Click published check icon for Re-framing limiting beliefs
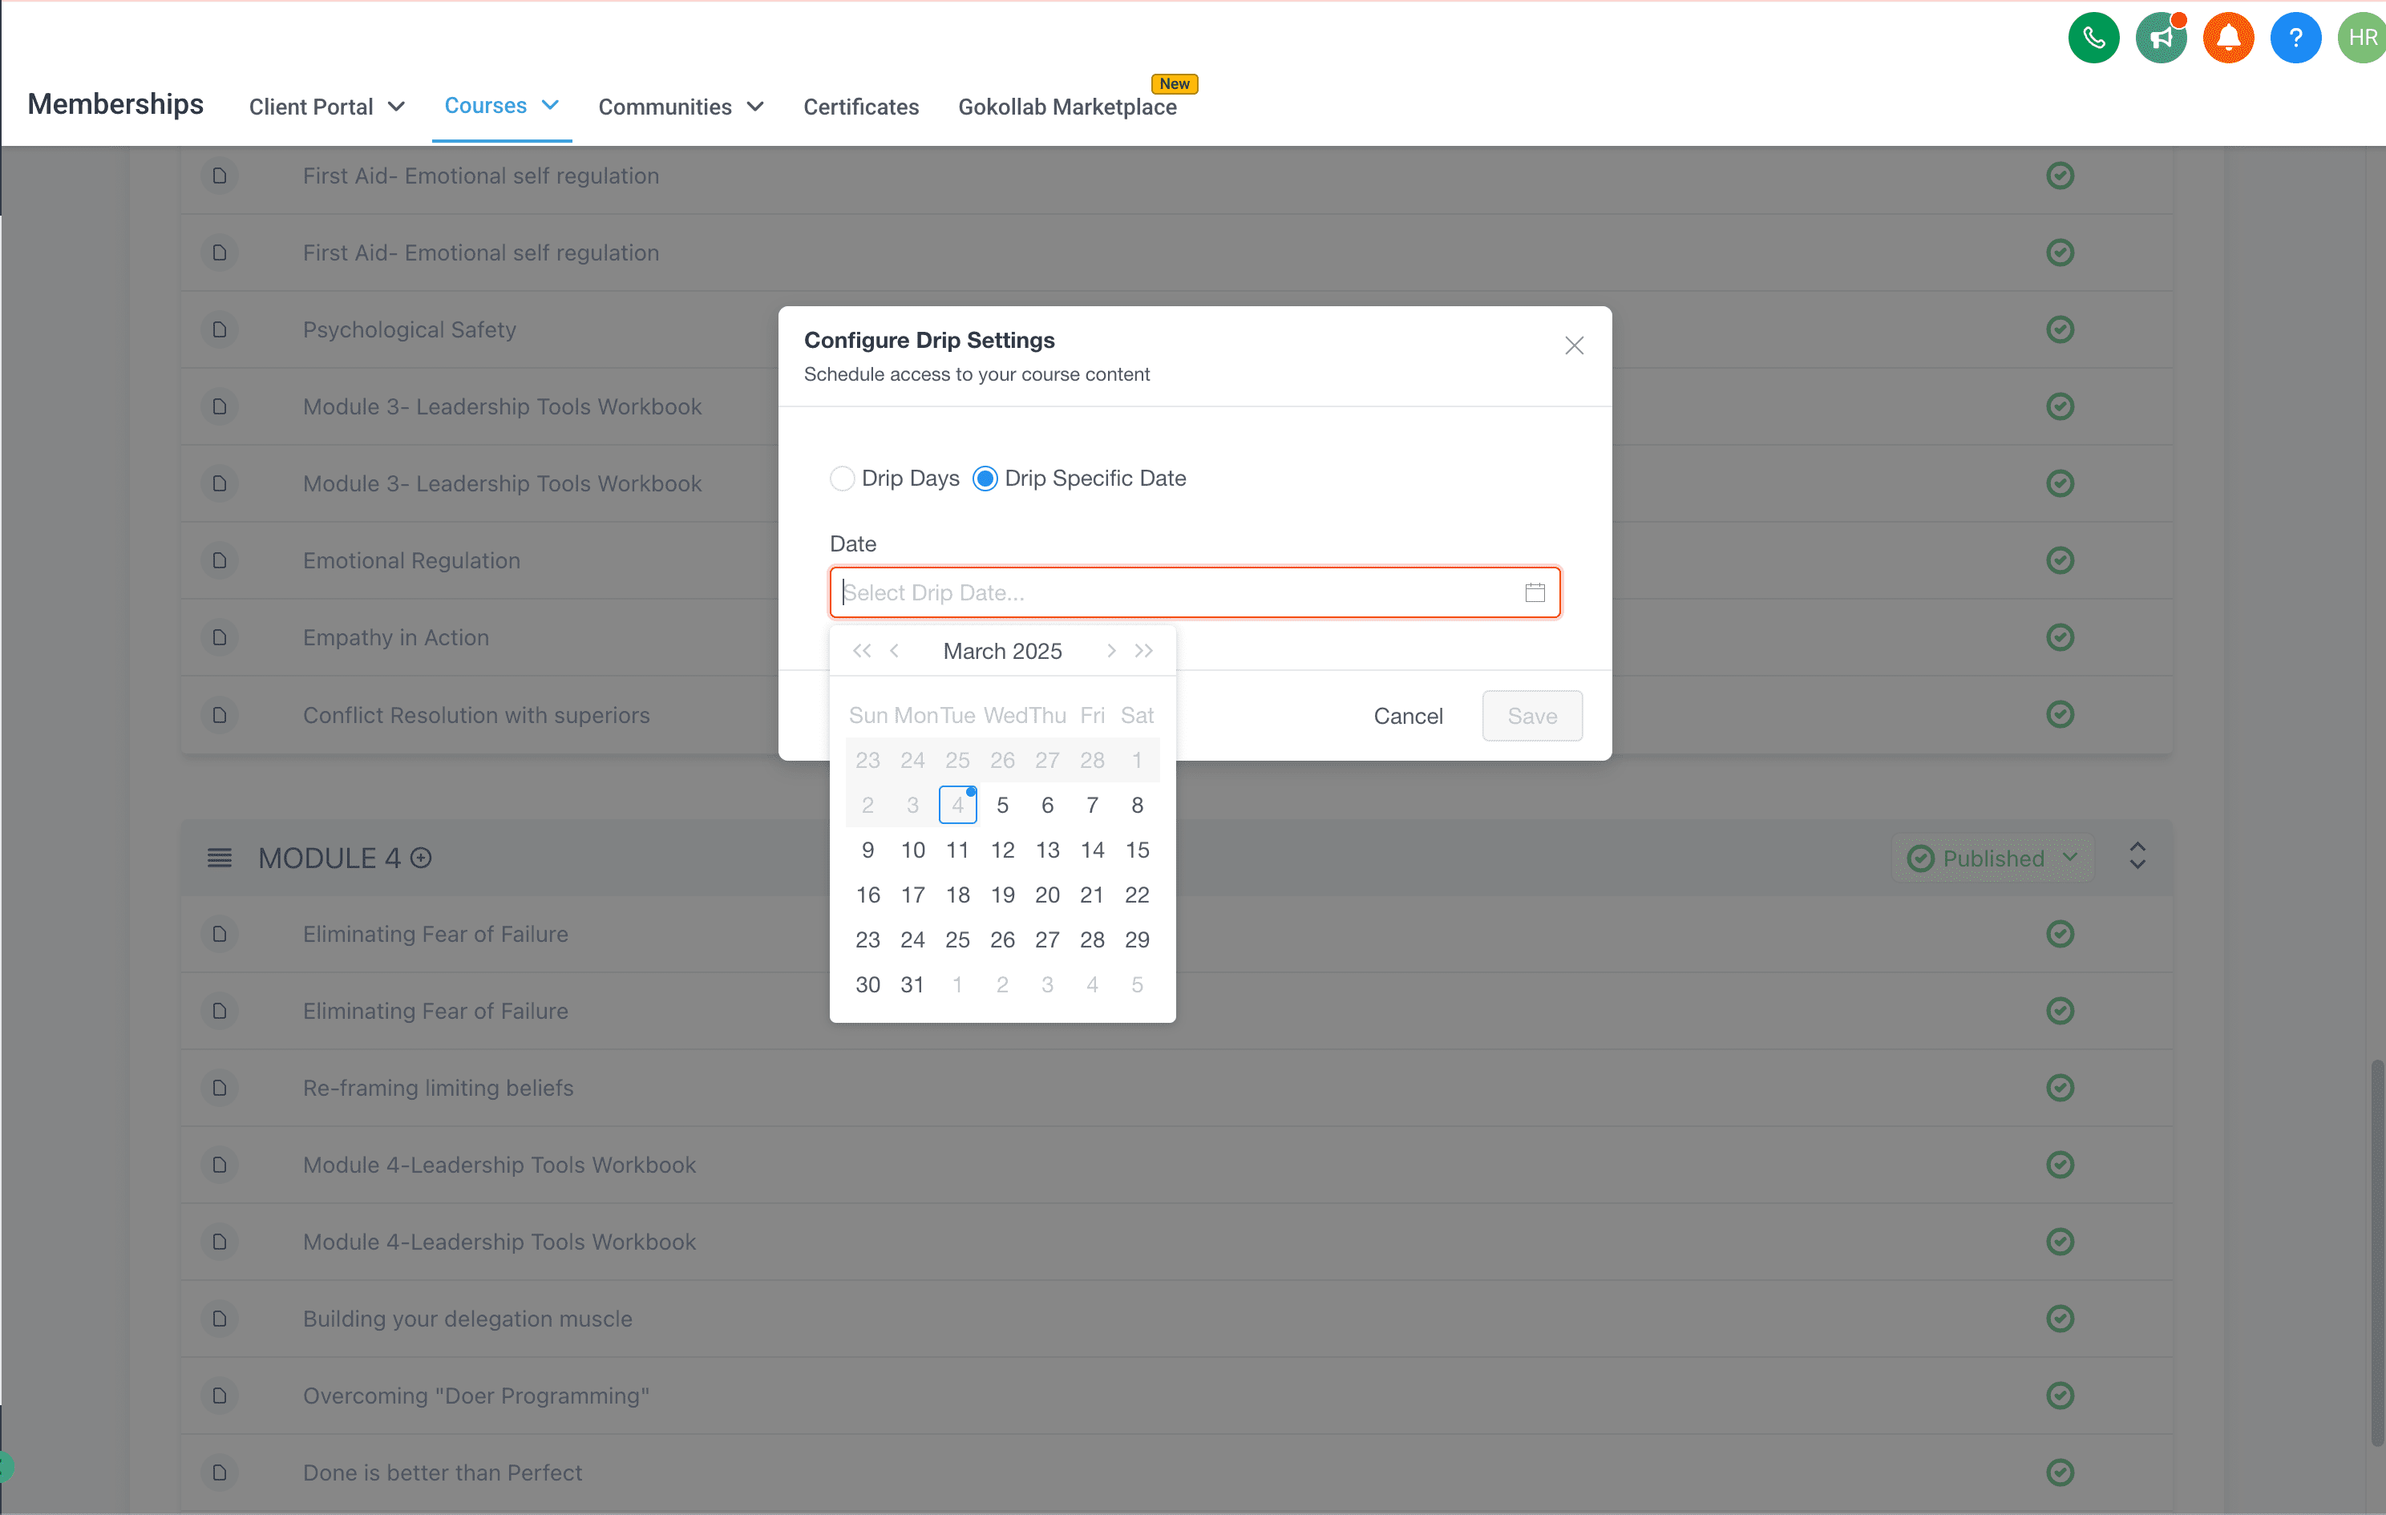The image size is (2386, 1515). pyautogui.click(x=2059, y=1088)
